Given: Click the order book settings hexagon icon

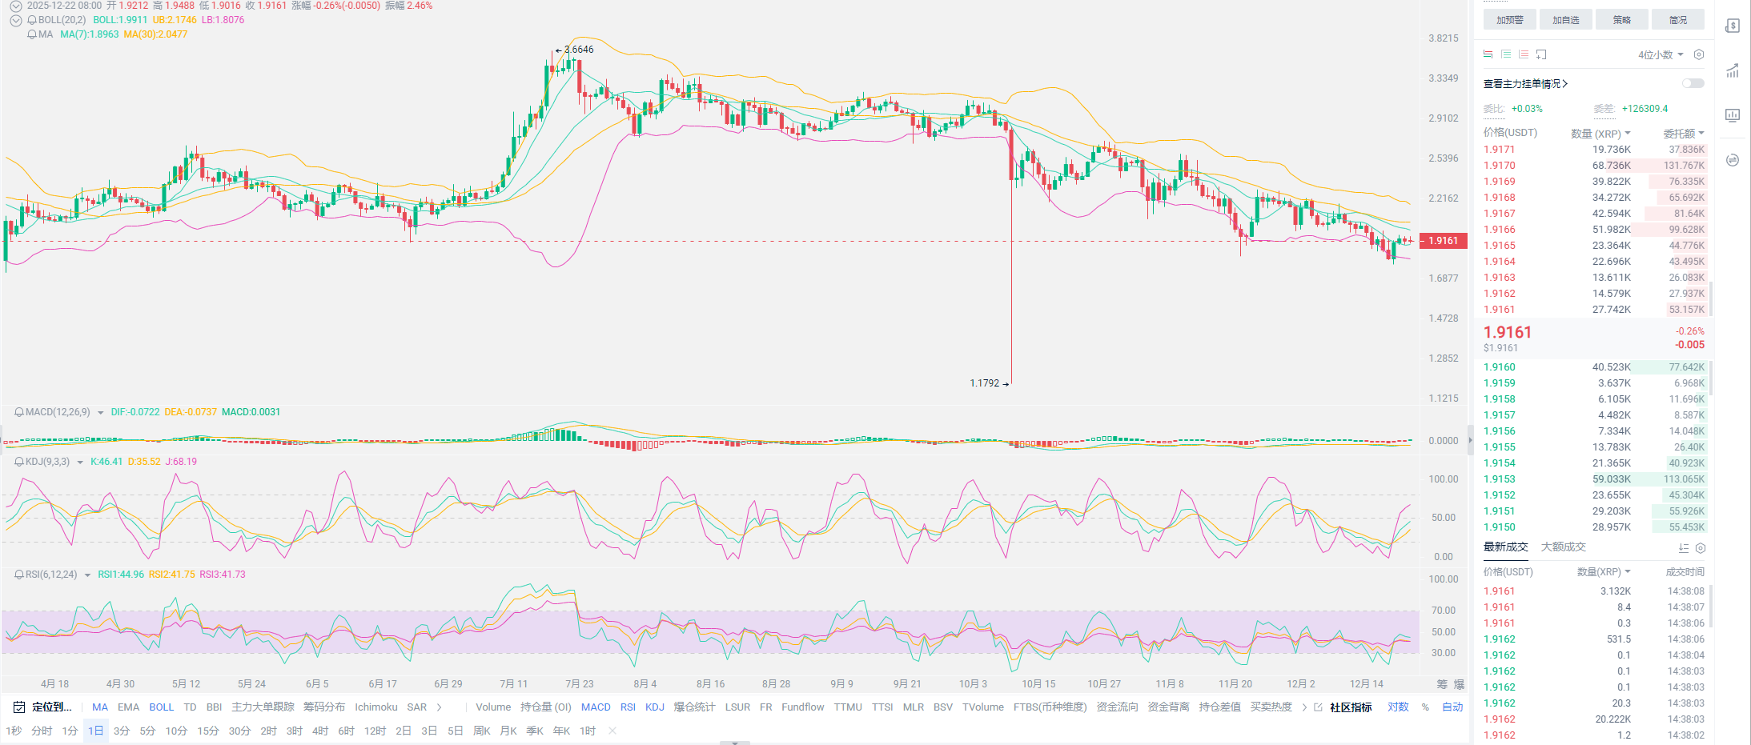Looking at the screenshot, I should [x=1699, y=54].
